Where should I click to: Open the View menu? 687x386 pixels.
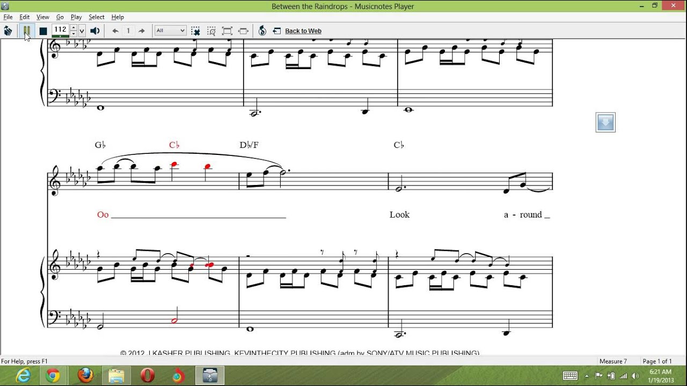[43, 17]
